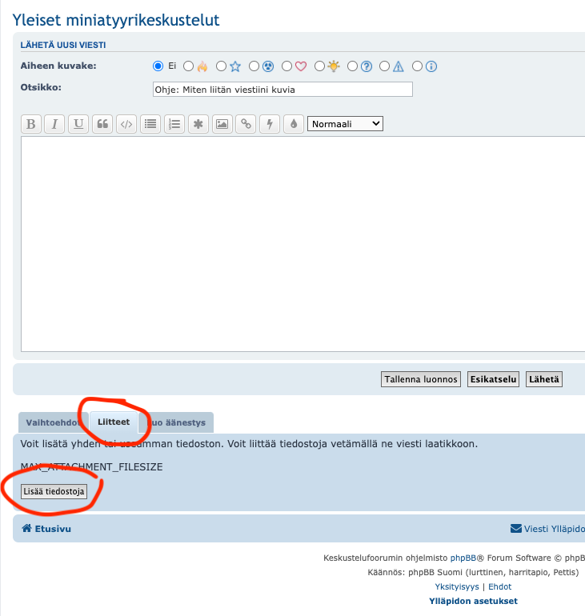Open Yleiset miniatyyrikeskustelut forum heading
Image resolution: width=585 pixels, height=616 pixels.
(x=116, y=20)
